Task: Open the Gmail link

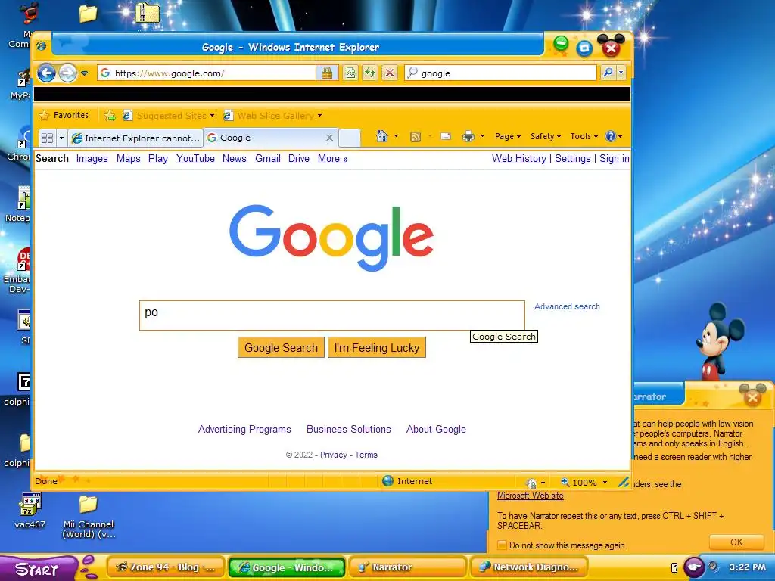Action: [268, 159]
